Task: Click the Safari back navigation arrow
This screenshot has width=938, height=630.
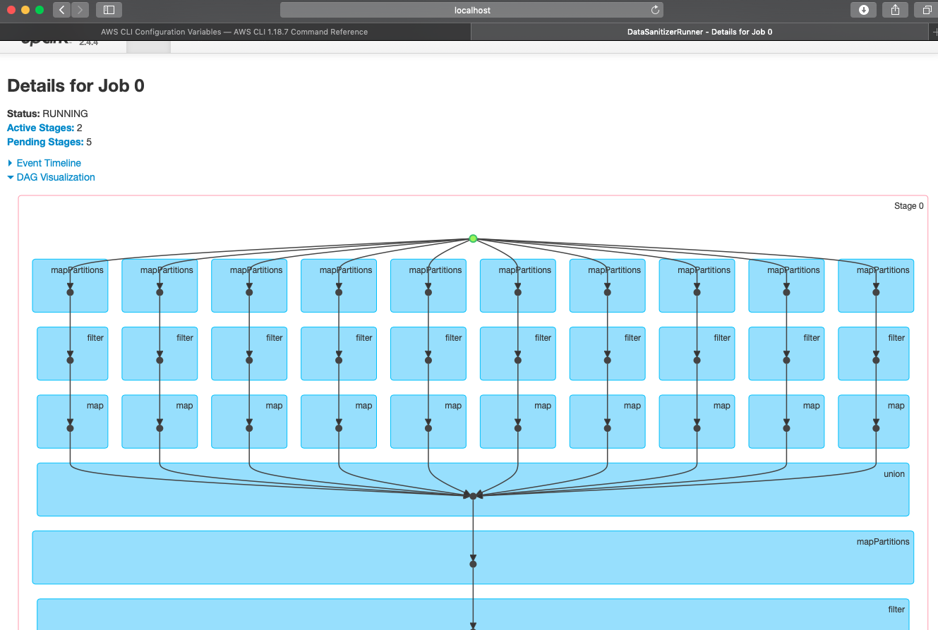Action: coord(61,10)
